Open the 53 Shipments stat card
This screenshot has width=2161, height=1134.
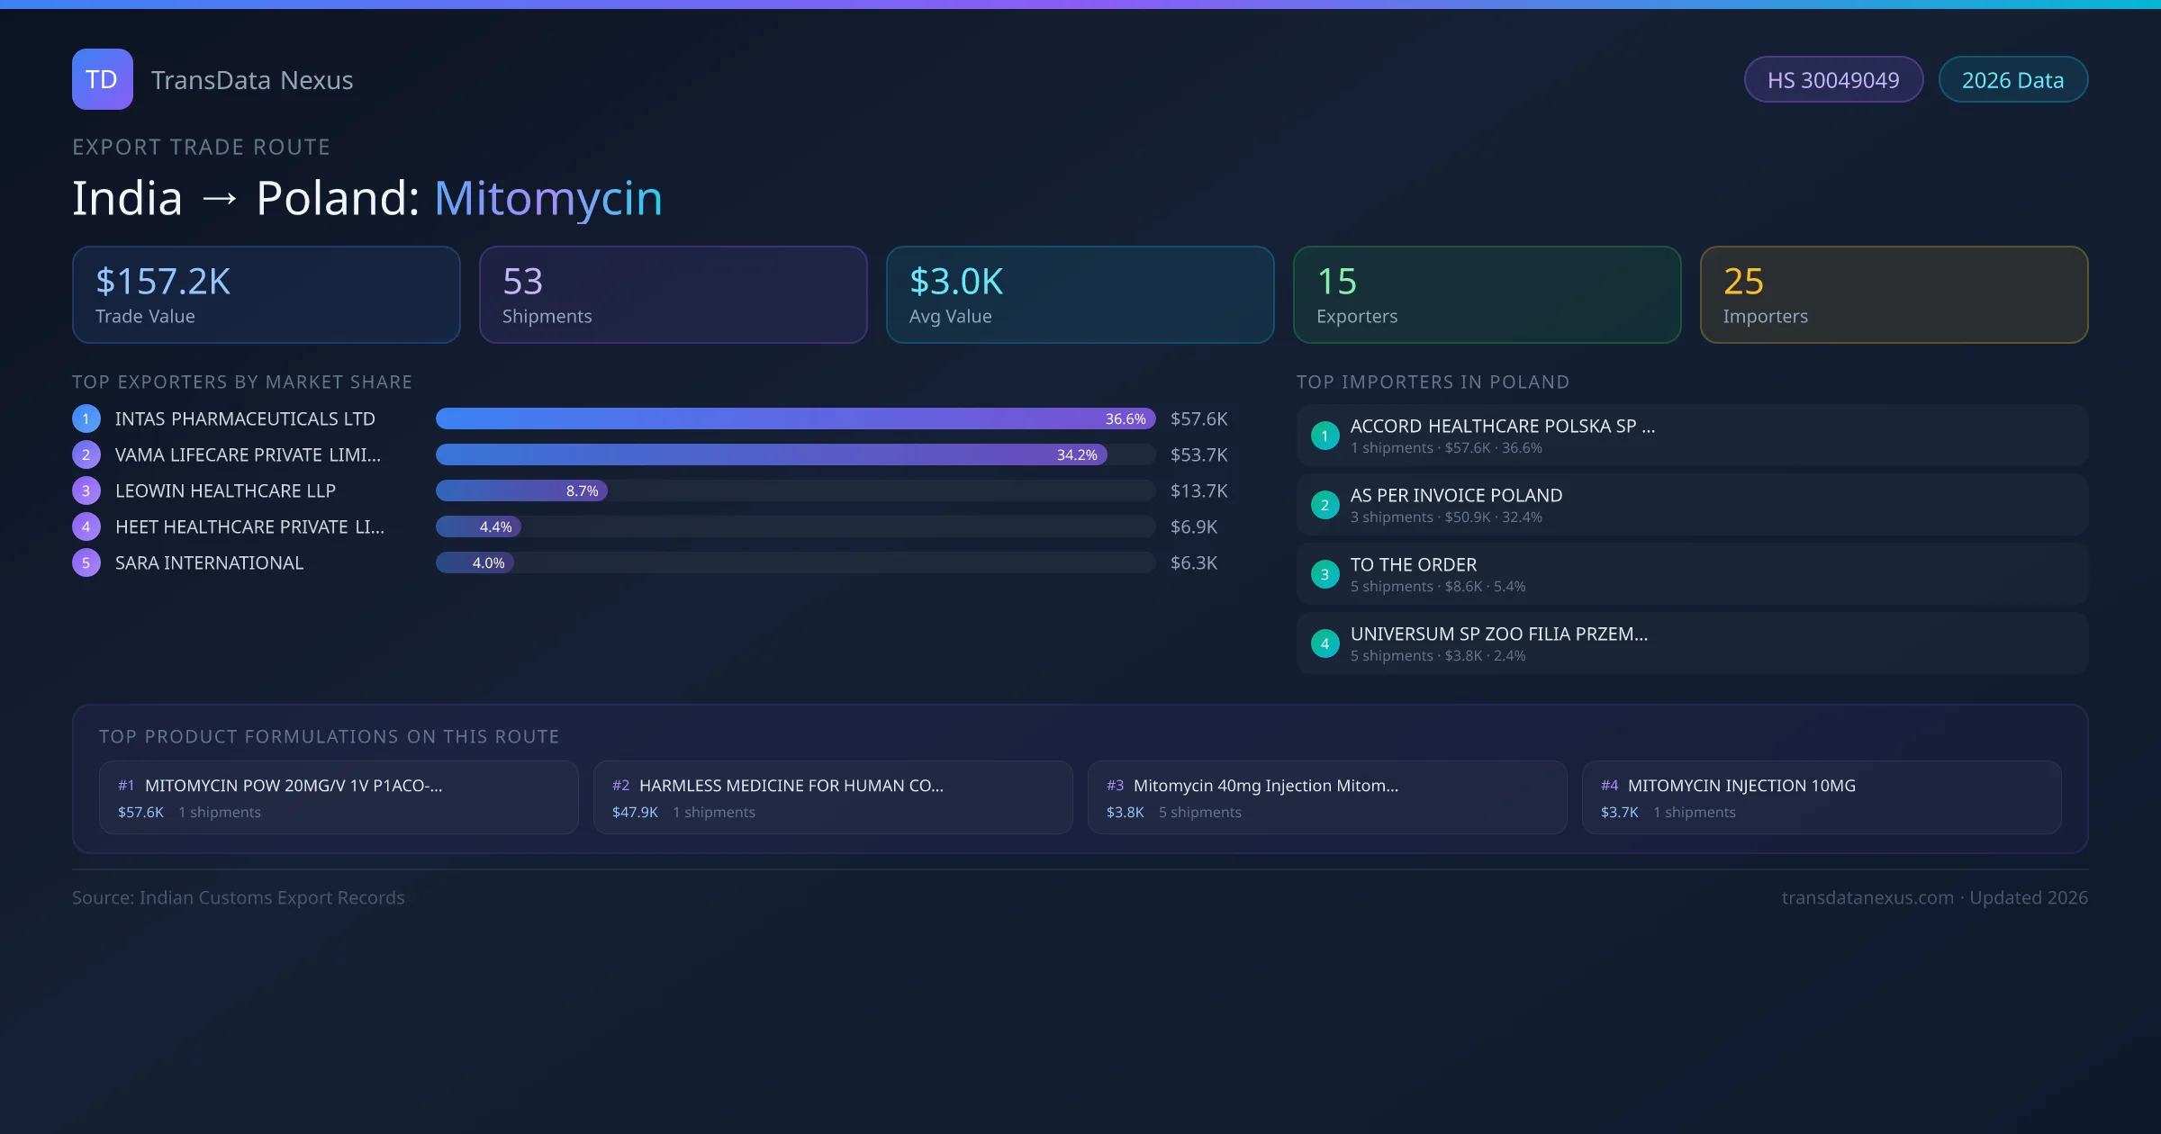[673, 294]
